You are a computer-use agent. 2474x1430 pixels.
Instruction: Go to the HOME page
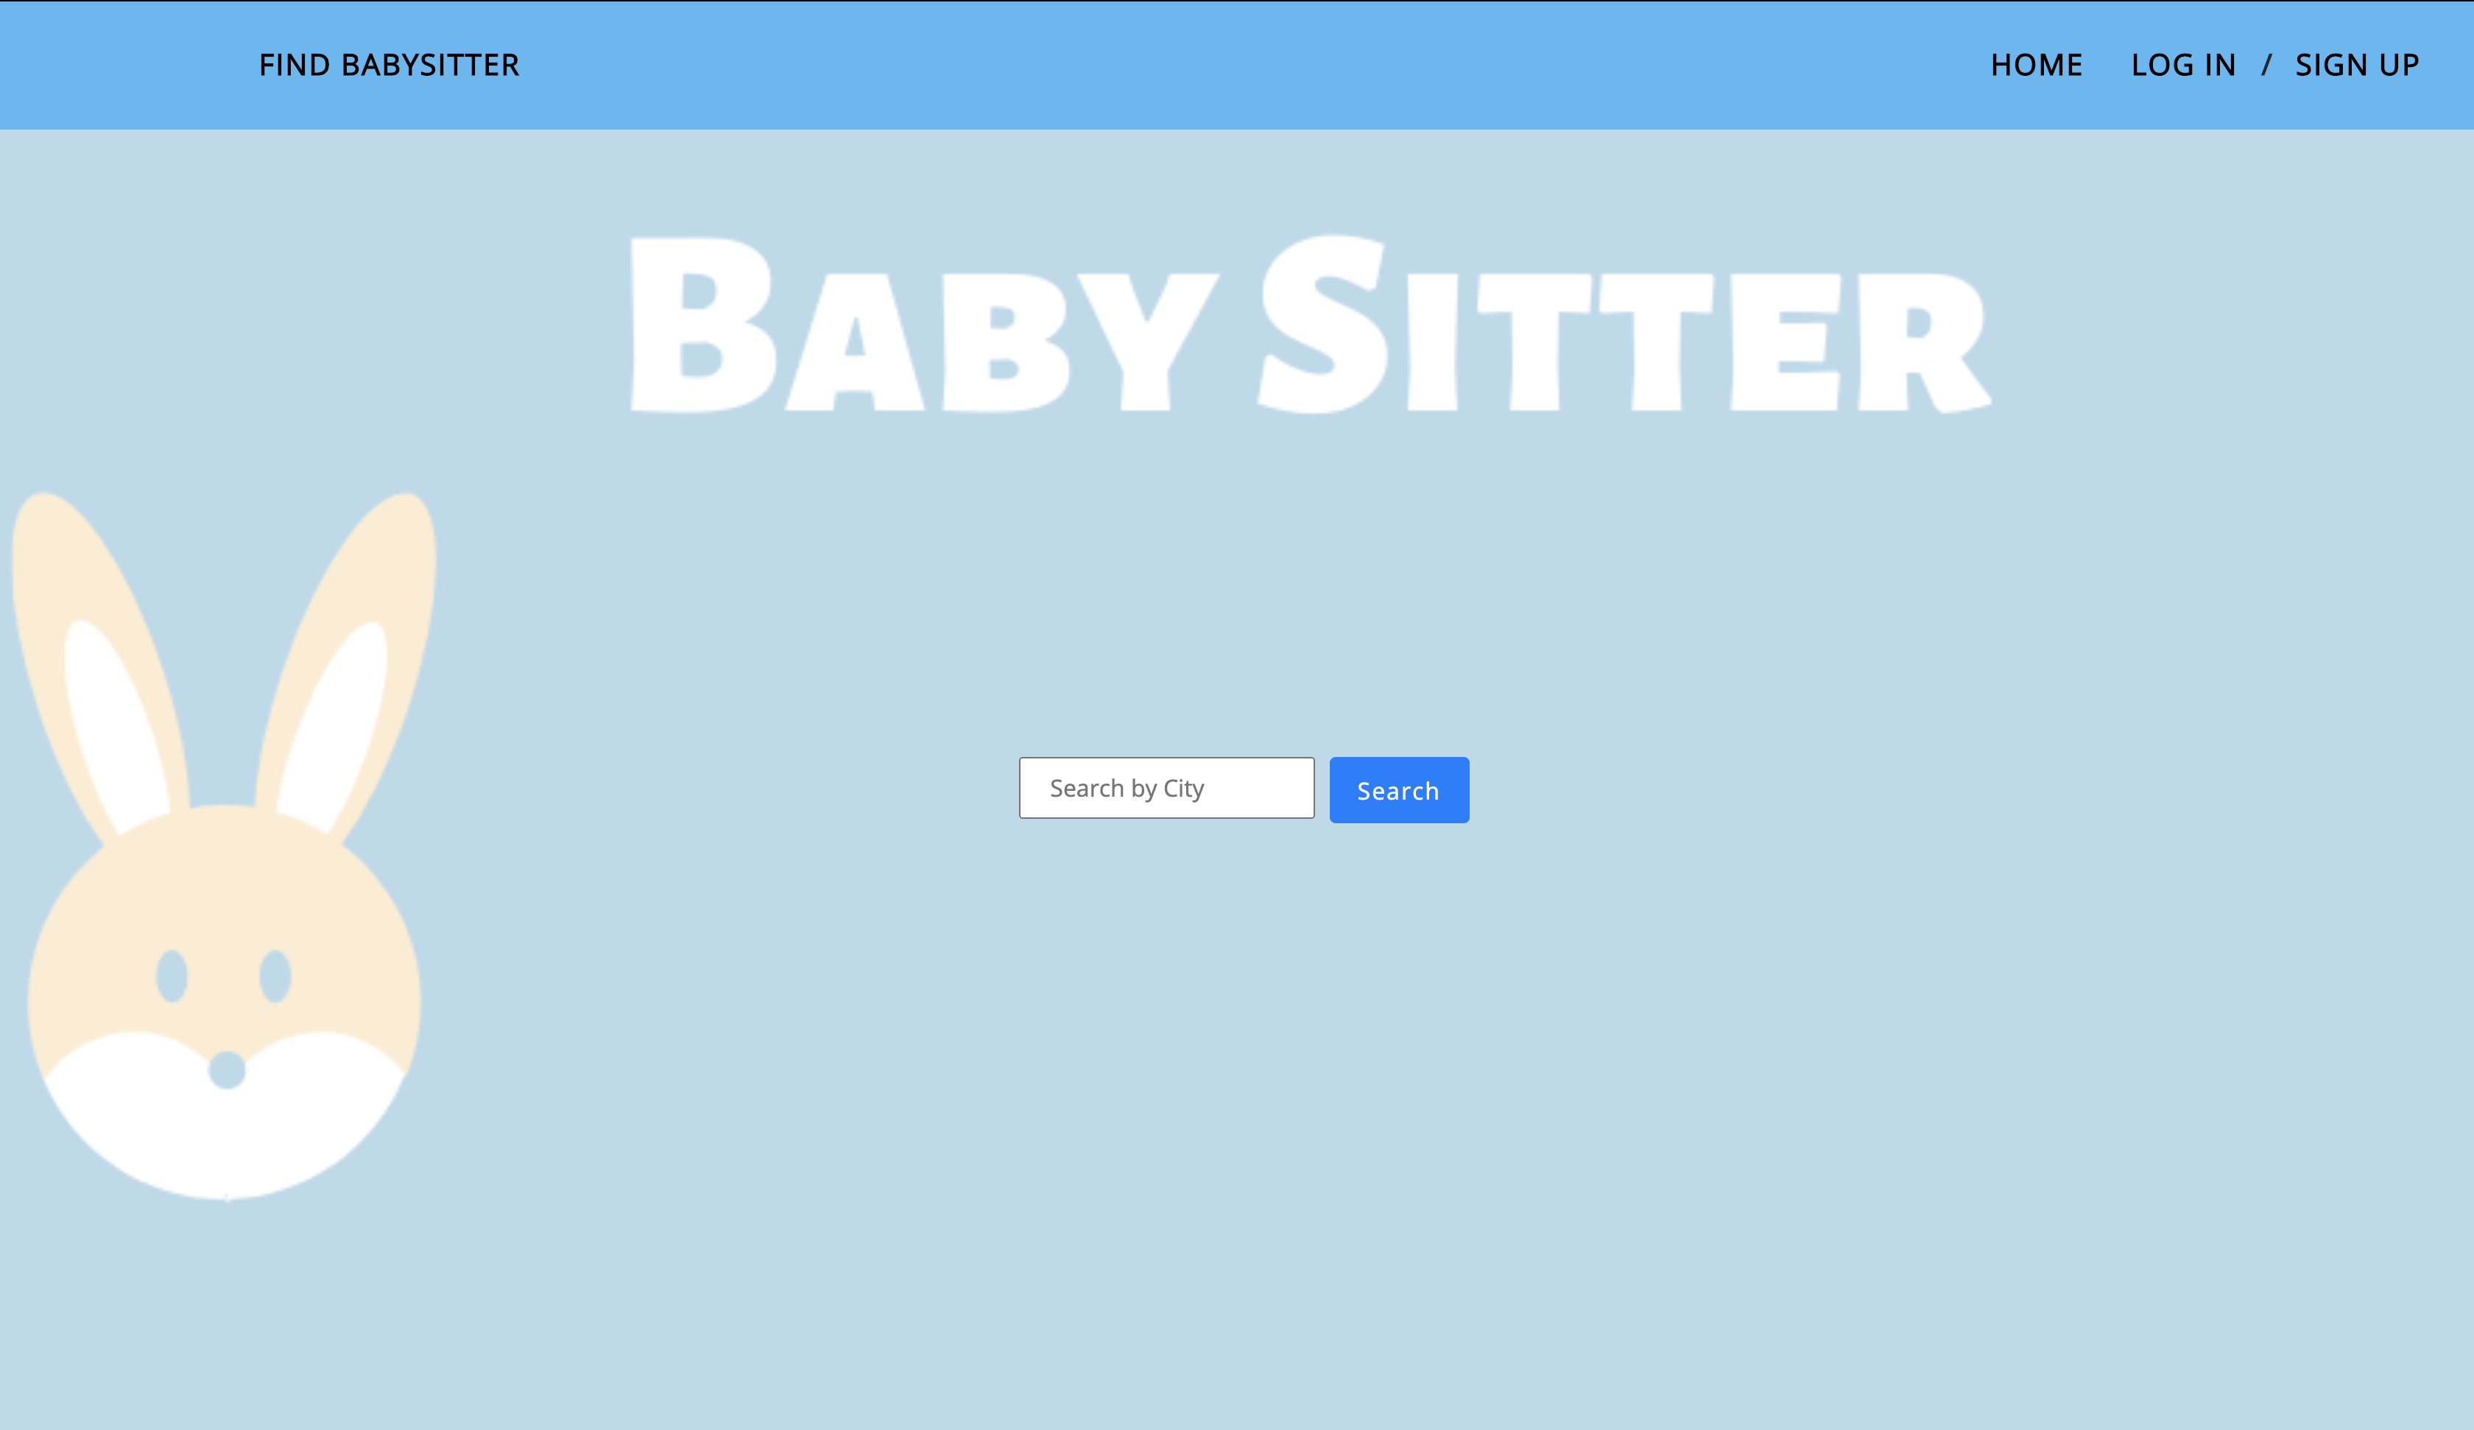click(2036, 65)
